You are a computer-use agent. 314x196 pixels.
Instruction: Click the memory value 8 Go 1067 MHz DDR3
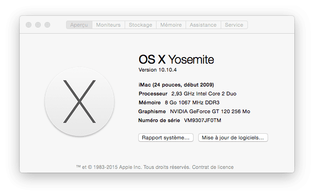pyautogui.click(x=192, y=102)
